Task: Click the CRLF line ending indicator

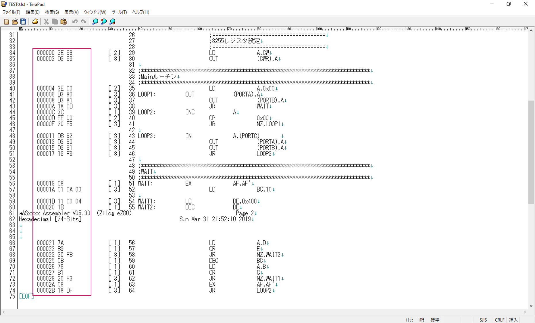Action: (500, 320)
